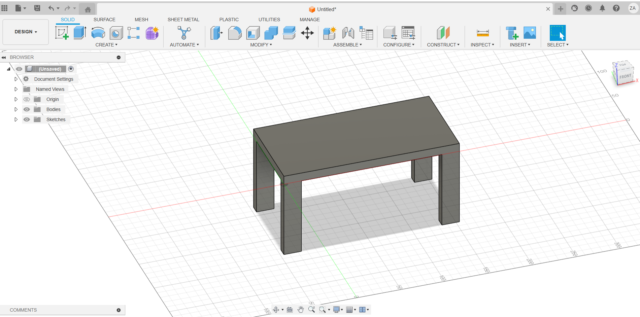The width and height of the screenshot is (640, 317).
Task: Open the notifications bell
Action: click(602, 8)
